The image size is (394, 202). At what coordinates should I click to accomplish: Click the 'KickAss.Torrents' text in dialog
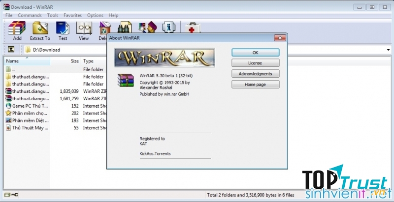(155, 154)
